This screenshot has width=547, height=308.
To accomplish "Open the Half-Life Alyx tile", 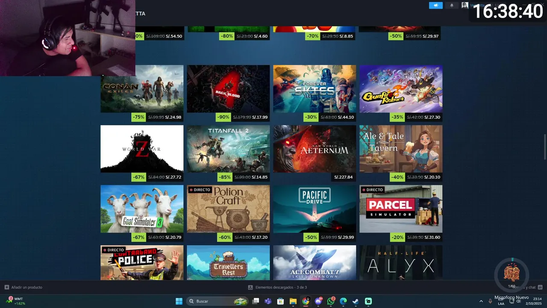I will click(401, 263).
